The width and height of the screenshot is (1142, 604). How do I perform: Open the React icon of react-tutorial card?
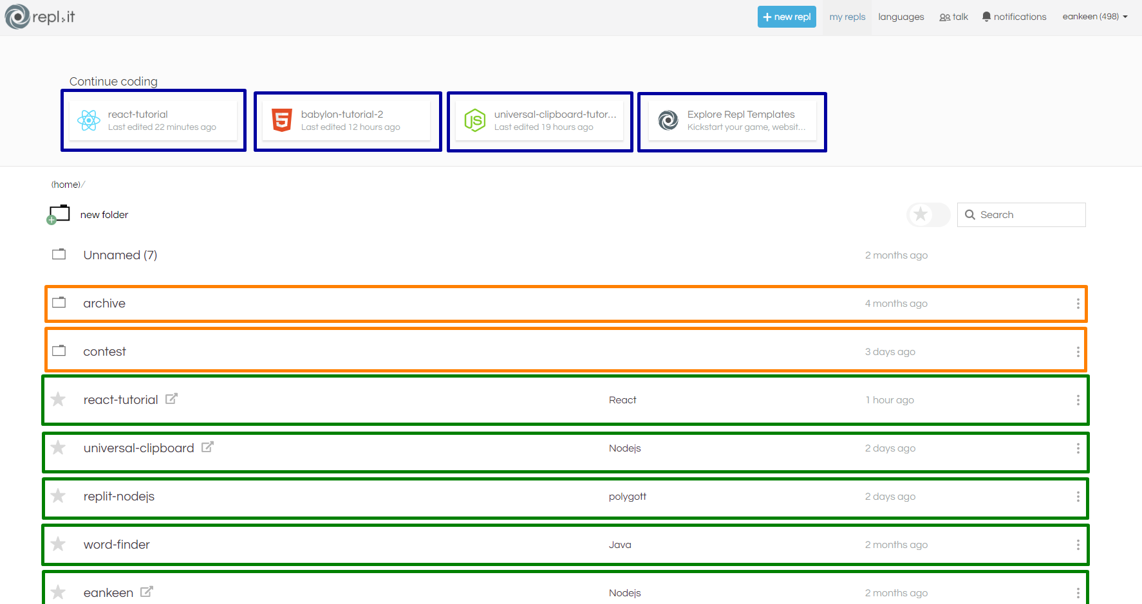coord(89,120)
